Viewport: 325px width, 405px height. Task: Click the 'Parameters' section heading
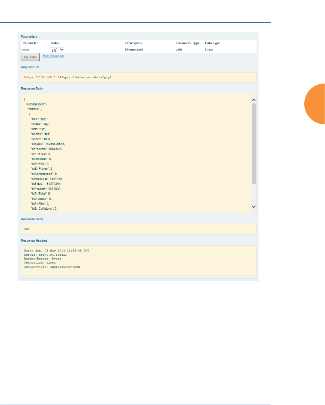tap(29, 37)
